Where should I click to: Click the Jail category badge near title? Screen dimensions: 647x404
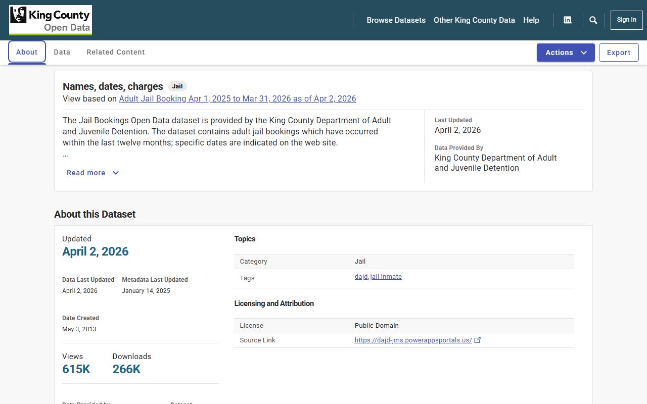point(177,86)
